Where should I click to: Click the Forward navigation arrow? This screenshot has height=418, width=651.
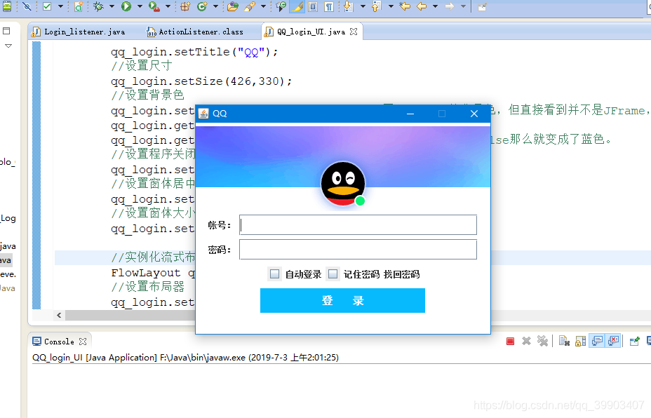(450, 6)
